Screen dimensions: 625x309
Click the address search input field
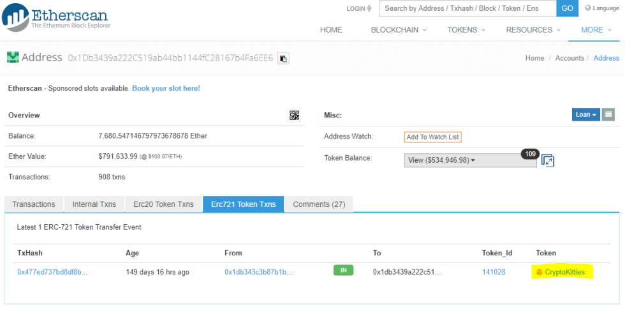467,8
